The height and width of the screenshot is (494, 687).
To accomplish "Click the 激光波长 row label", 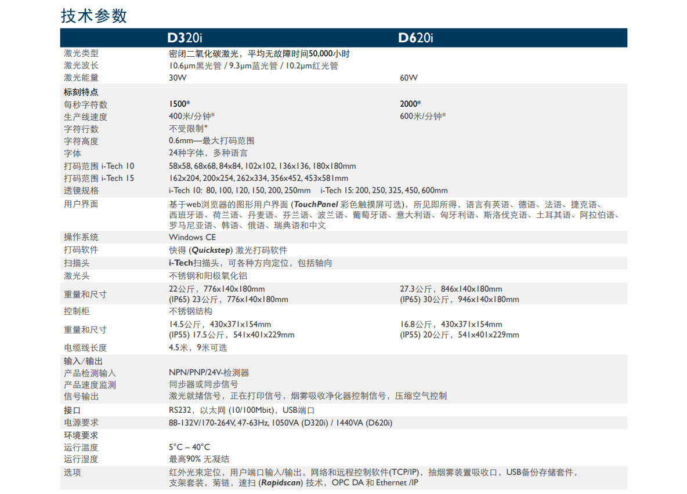I will (81, 66).
